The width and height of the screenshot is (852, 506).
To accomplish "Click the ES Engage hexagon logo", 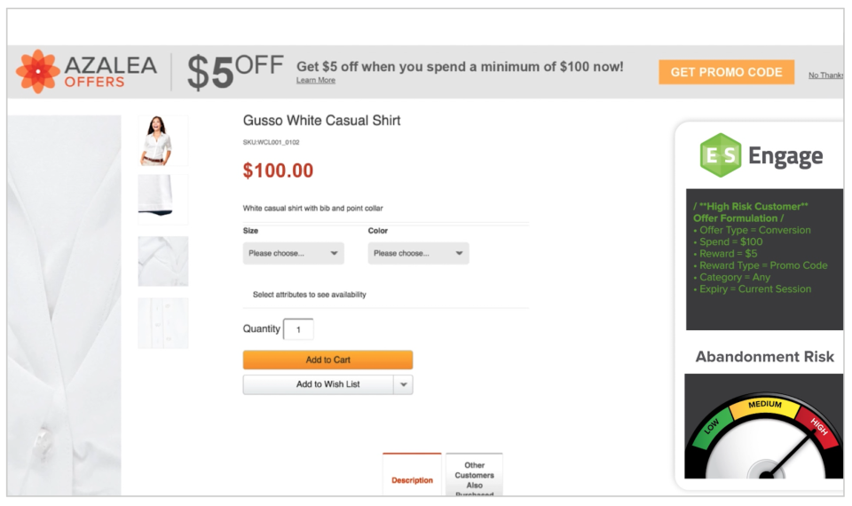I will [x=719, y=155].
